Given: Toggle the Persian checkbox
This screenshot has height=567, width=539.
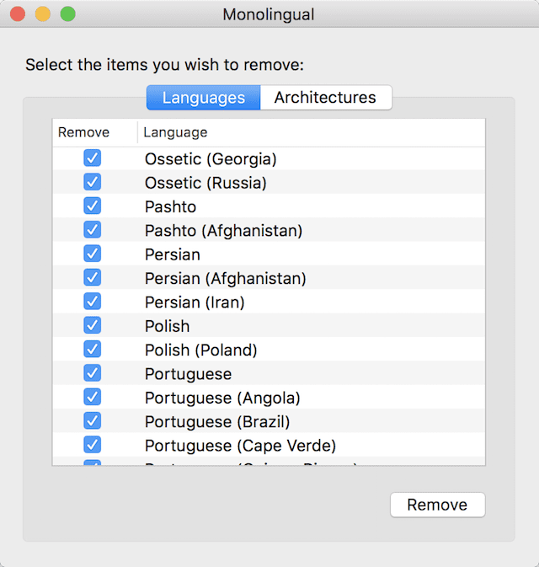Looking at the screenshot, I should 93,254.
